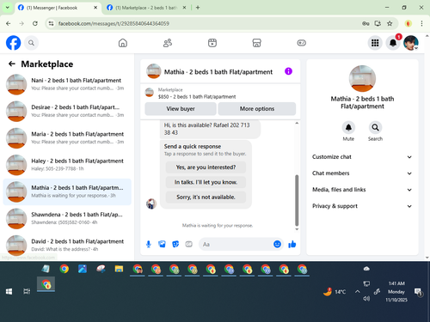Send a thumbs-up like
The width and height of the screenshot is (430, 322).
tap(292, 244)
